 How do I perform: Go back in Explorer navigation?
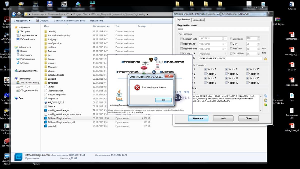14,14
